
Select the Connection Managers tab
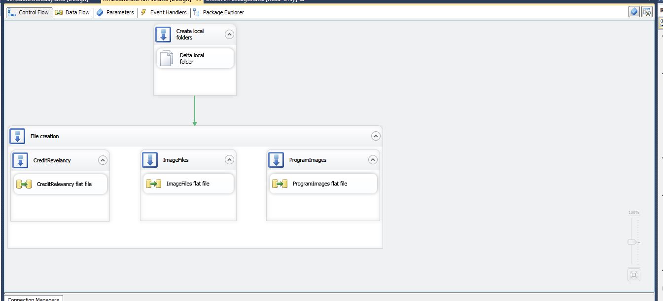[x=34, y=298]
